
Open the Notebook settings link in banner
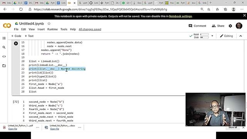tap(180, 16)
